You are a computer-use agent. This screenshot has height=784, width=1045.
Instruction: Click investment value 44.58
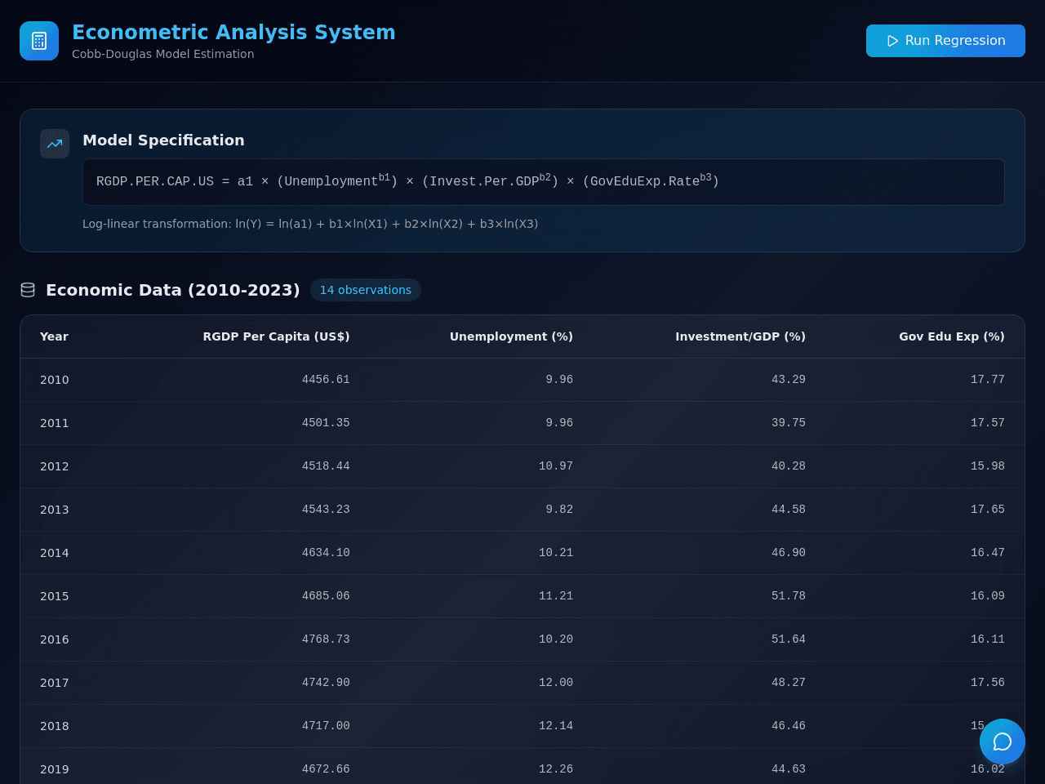tap(789, 510)
